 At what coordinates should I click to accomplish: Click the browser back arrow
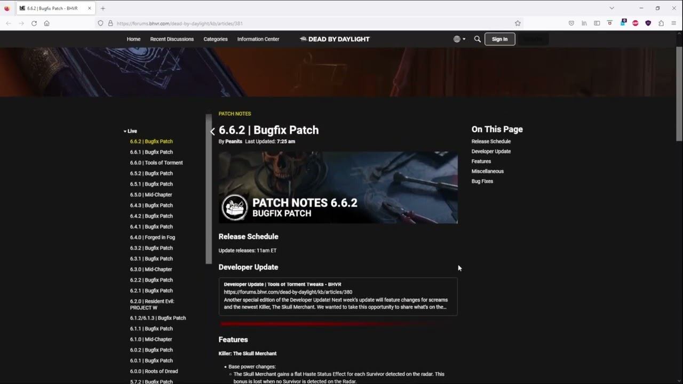click(x=9, y=23)
